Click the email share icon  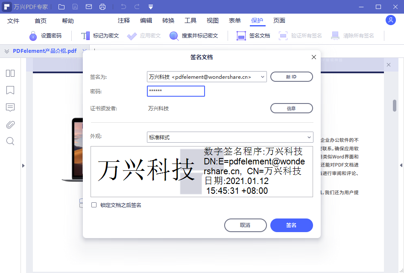click(x=89, y=6)
